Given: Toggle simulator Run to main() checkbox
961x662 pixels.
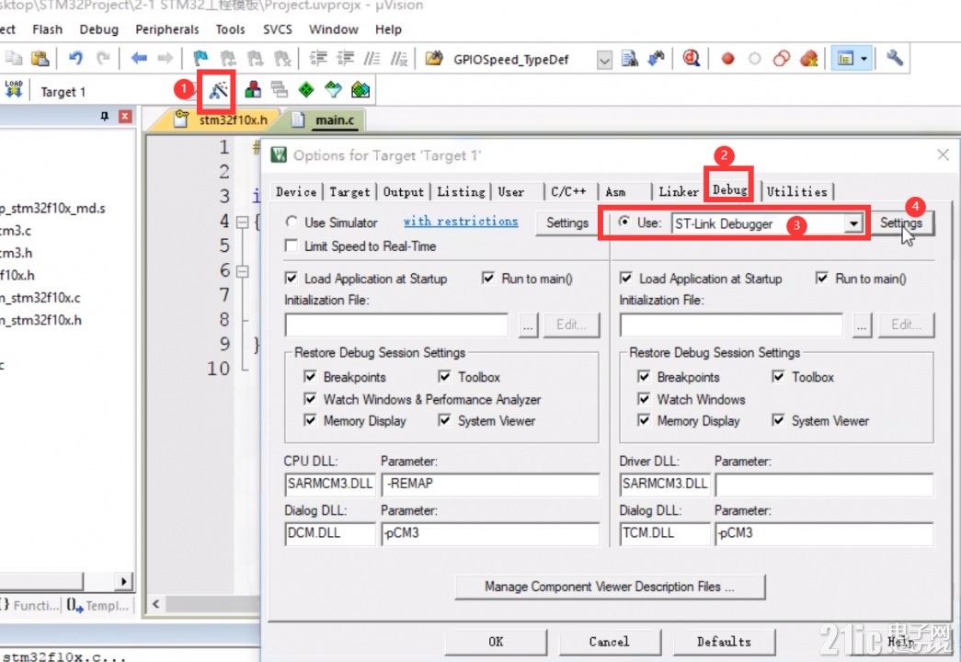Looking at the screenshot, I should [487, 279].
